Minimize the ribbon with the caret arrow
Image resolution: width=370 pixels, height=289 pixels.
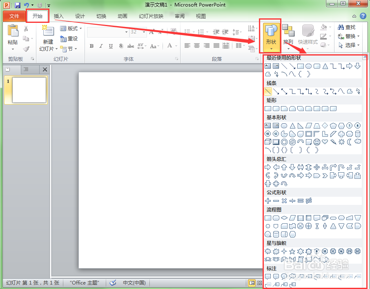pyautogui.click(x=354, y=16)
